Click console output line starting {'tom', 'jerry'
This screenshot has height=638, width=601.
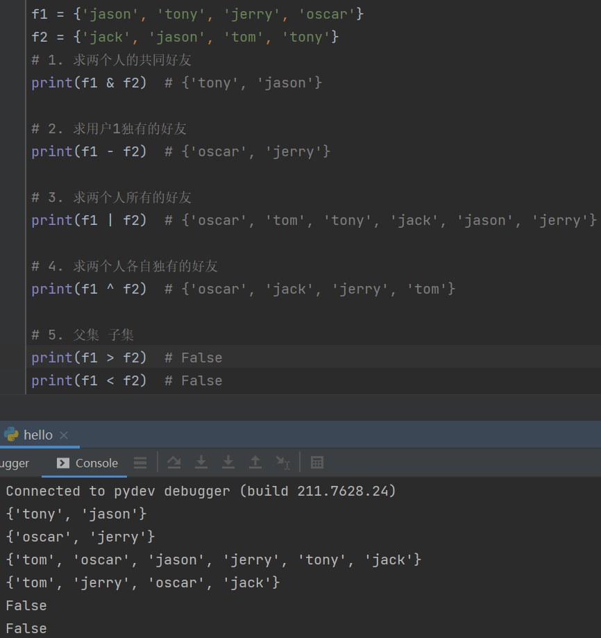coord(143,582)
